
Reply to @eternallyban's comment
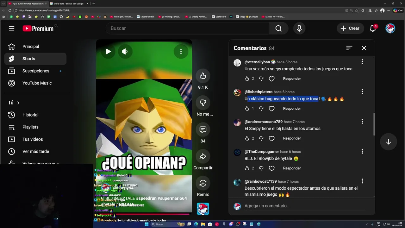[x=292, y=79]
